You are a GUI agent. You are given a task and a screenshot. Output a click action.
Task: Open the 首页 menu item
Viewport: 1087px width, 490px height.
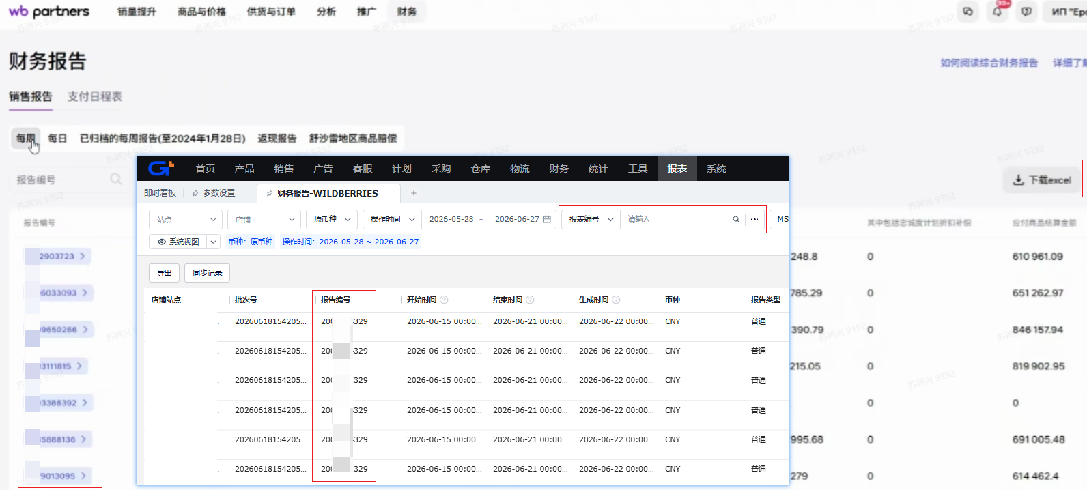tap(205, 169)
